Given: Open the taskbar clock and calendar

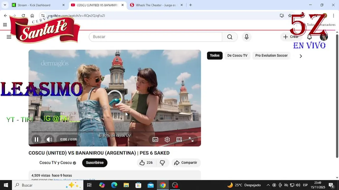Looking at the screenshot, I should click(318, 185).
